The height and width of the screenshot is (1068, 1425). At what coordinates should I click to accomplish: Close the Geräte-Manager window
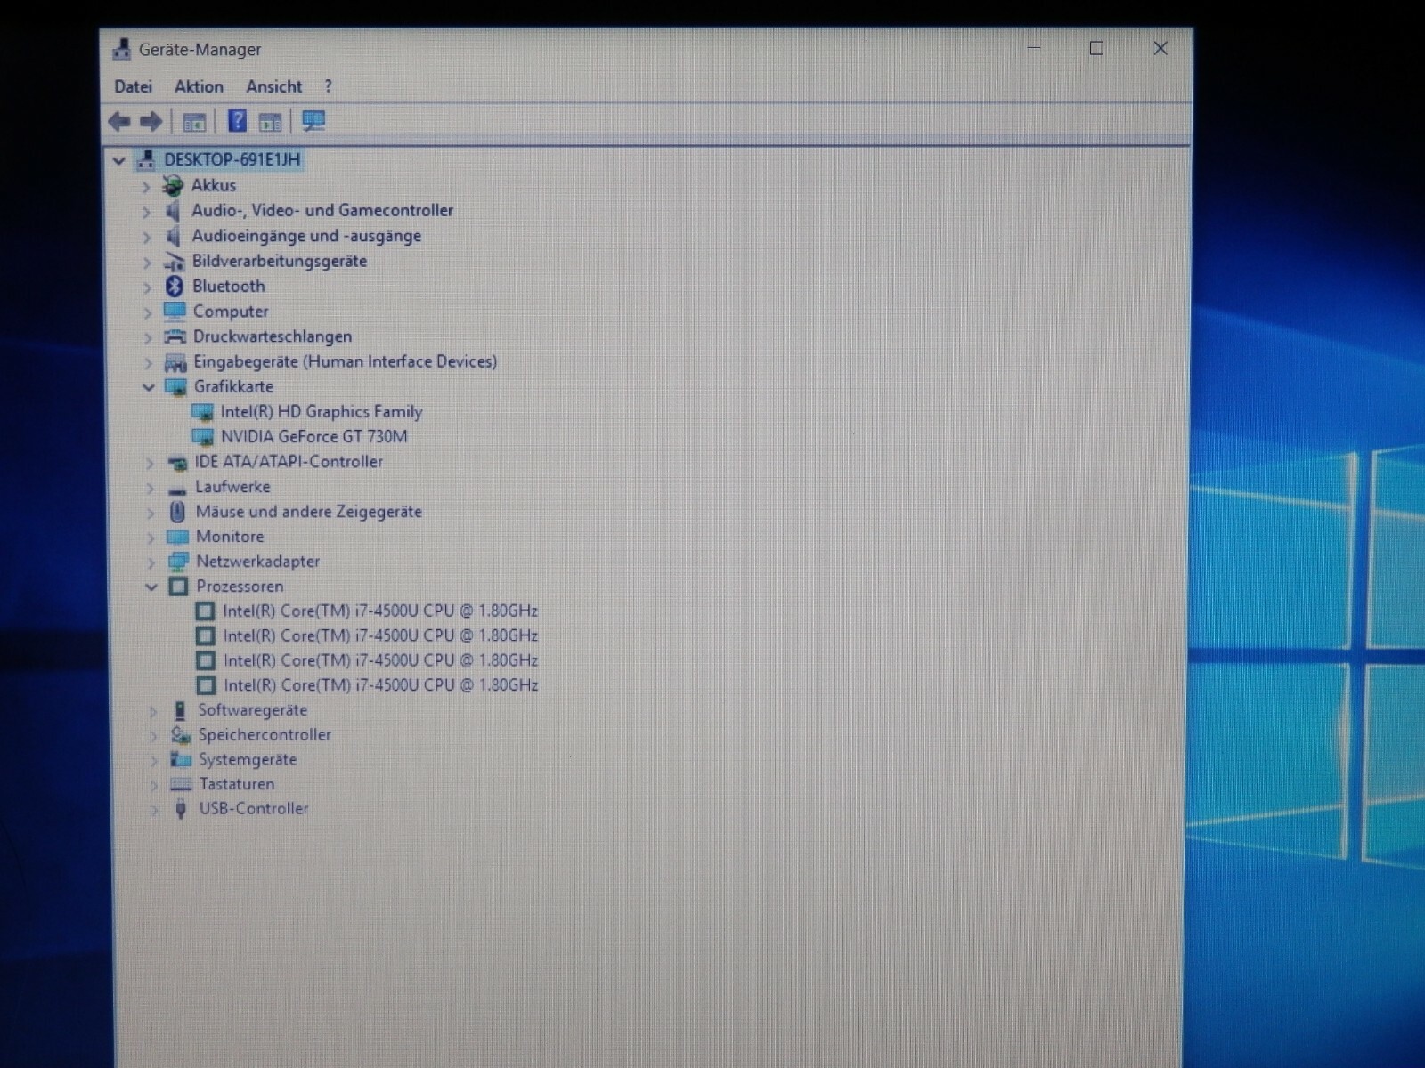pyautogui.click(x=1160, y=48)
